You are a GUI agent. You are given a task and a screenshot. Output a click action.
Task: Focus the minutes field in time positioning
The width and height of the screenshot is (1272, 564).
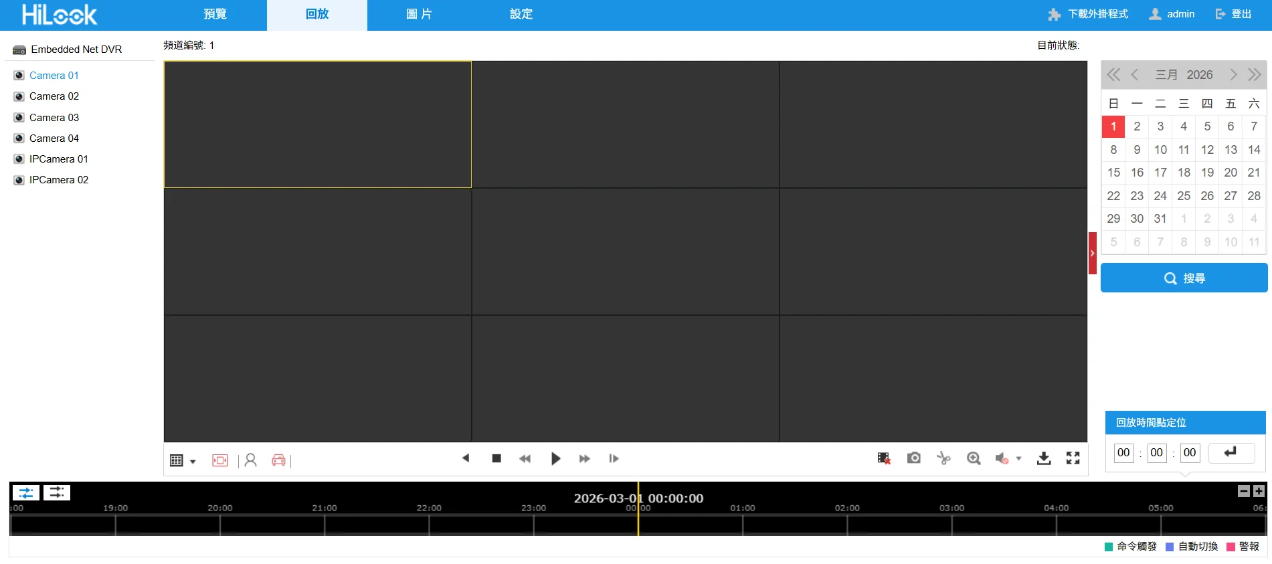[1157, 453]
